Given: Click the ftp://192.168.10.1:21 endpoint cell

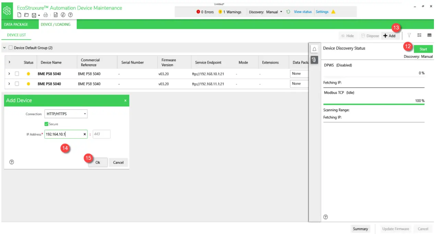Looking at the screenshot, I should [208, 74].
